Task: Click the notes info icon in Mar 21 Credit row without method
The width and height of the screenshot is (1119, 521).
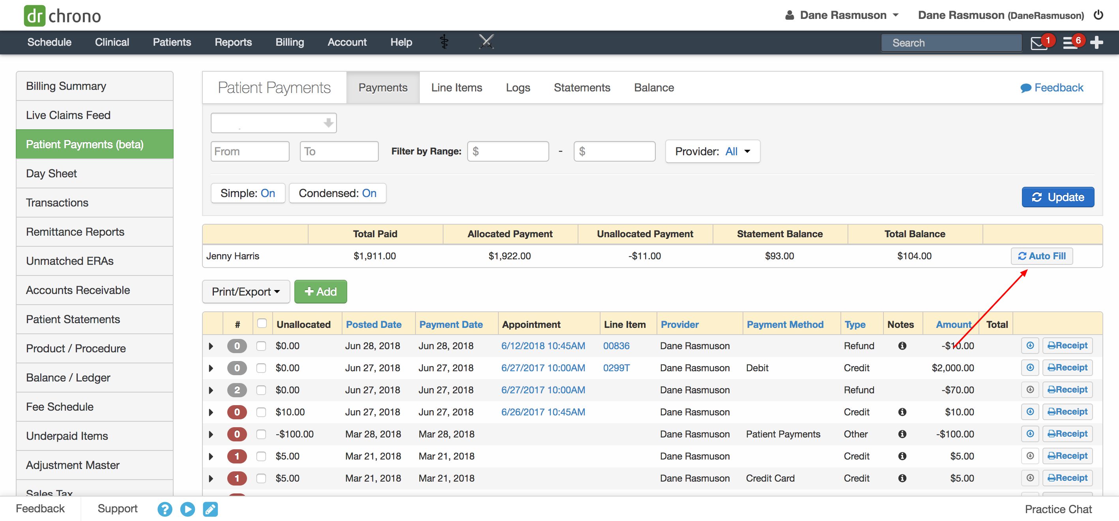Action: 902,456
